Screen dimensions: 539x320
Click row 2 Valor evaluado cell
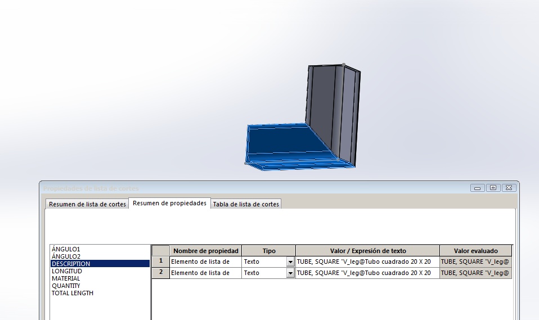(476, 273)
